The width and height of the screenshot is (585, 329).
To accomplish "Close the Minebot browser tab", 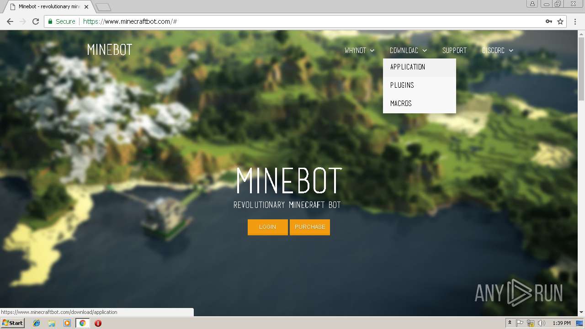I will point(86,7).
